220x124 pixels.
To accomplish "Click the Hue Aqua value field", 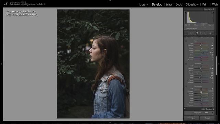I will coord(211,53).
